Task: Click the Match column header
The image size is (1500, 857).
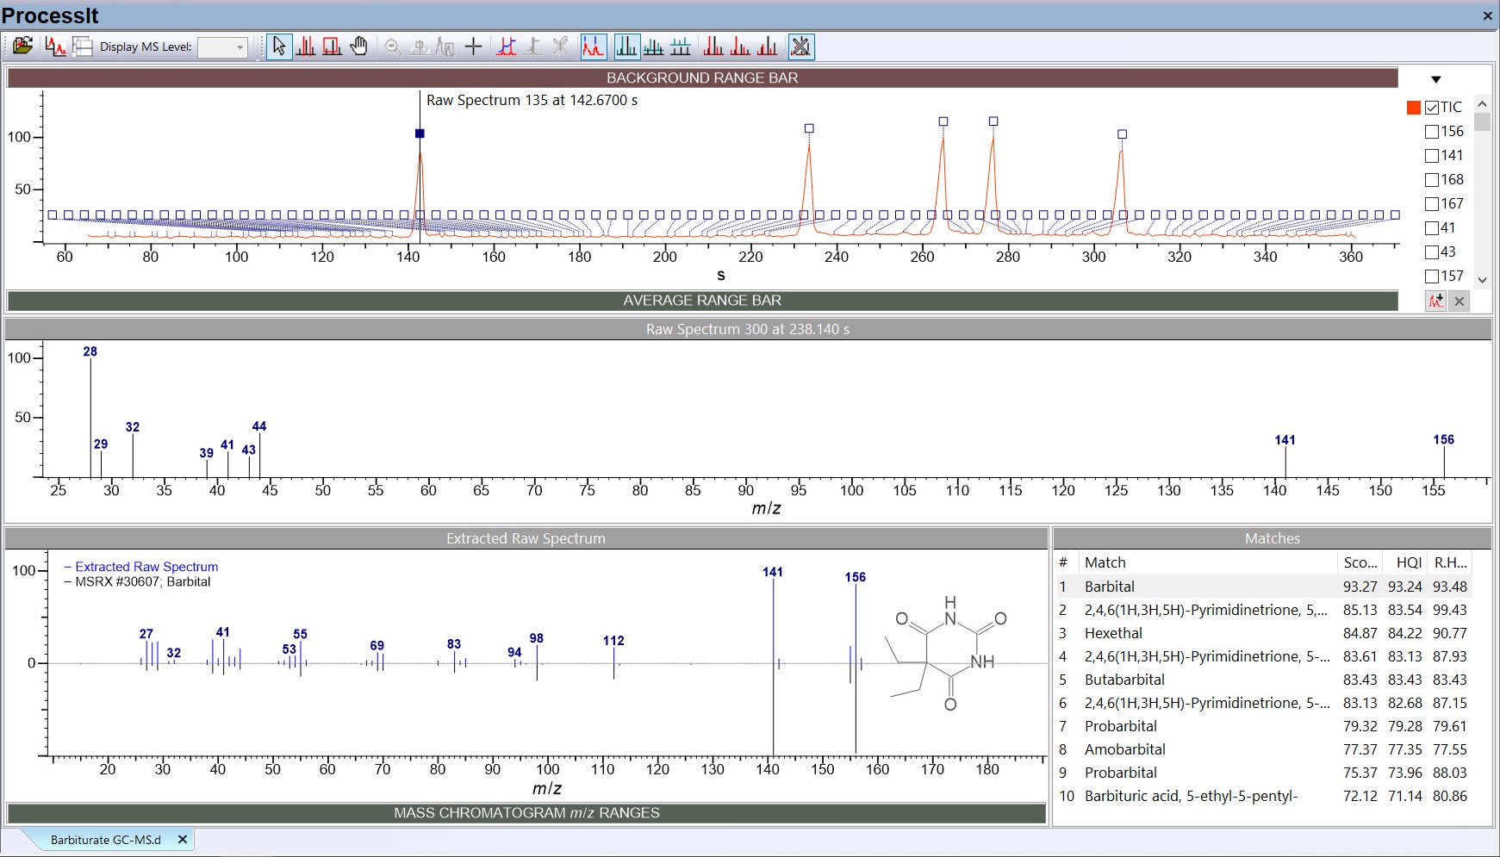Action: click(x=1105, y=562)
